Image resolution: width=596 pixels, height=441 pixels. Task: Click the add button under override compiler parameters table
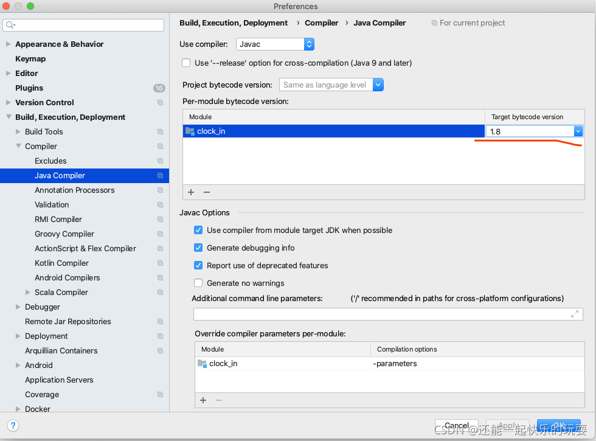click(203, 400)
